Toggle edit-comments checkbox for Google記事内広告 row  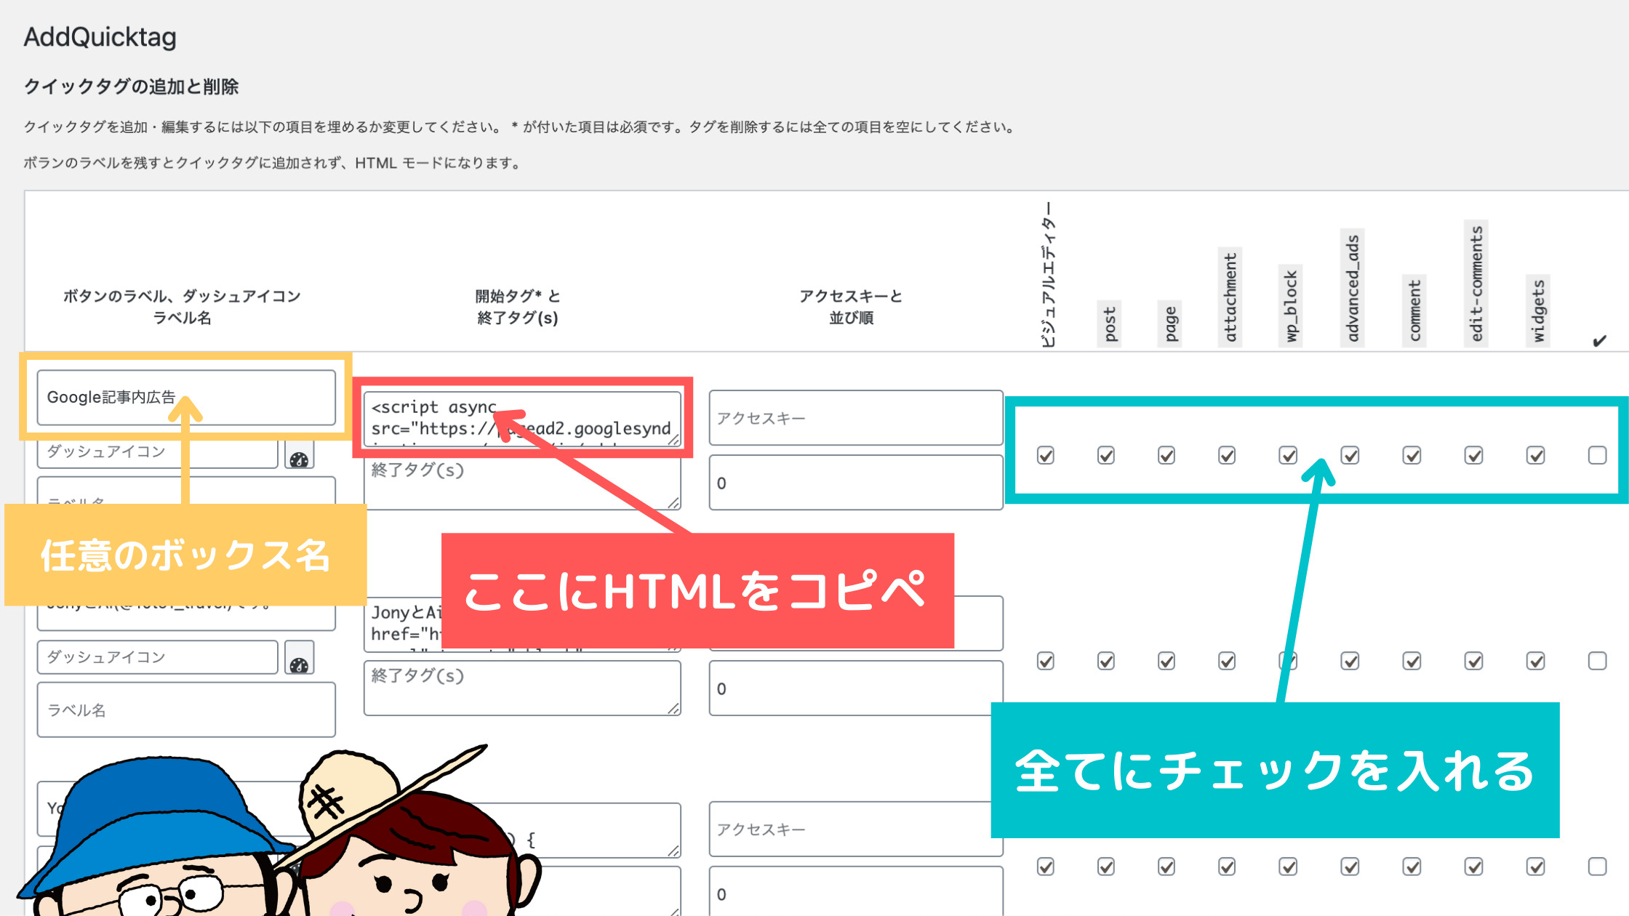click(1474, 456)
